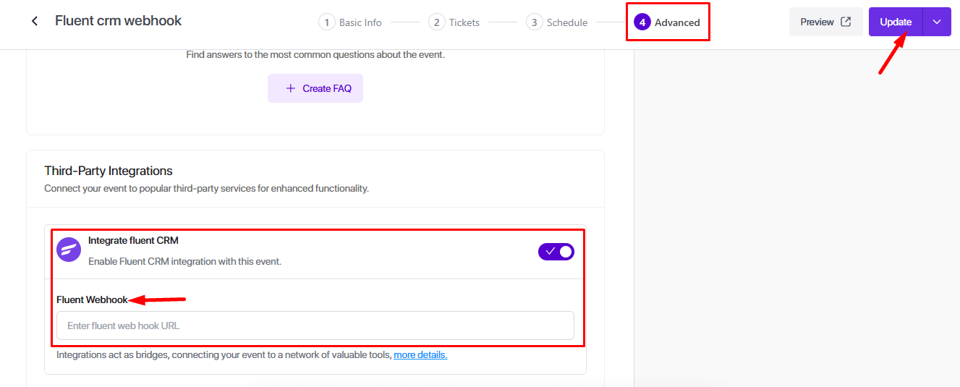Screen dimensions: 960x387
Task: Focus the Fluent Webhook URL field
Action: pyautogui.click(x=315, y=326)
